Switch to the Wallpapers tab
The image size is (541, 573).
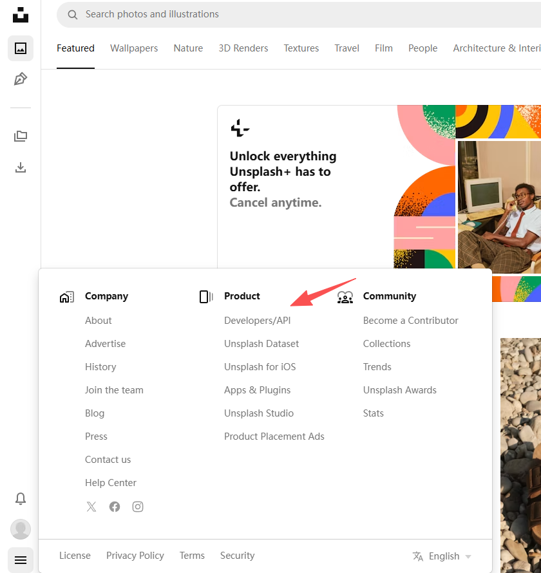pyautogui.click(x=134, y=48)
